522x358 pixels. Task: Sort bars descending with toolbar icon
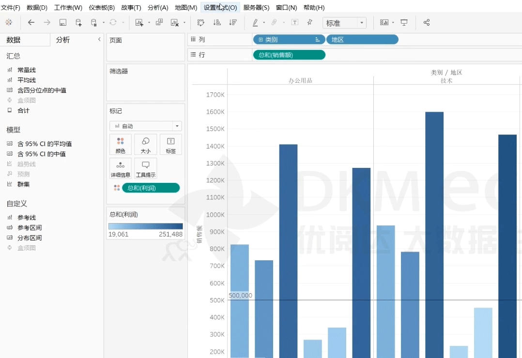[233, 22]
